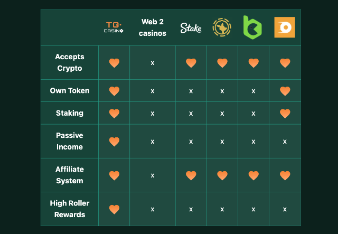Screen dimensions: 338x234
Task: Click the Accepts Crypto row label
Action: (x=70, y=62)
